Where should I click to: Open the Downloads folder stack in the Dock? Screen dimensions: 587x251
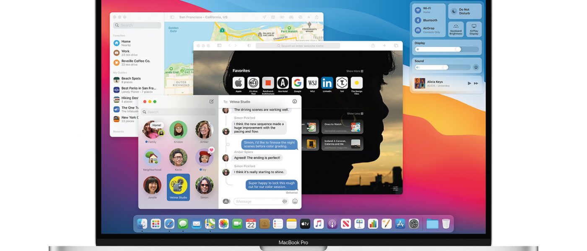click(432, 224)
